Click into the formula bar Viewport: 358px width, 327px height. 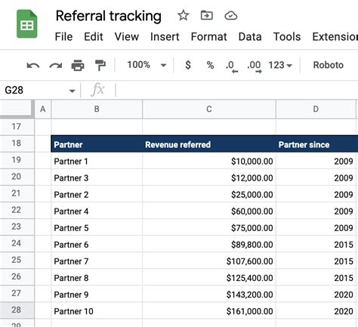(236, 90)
